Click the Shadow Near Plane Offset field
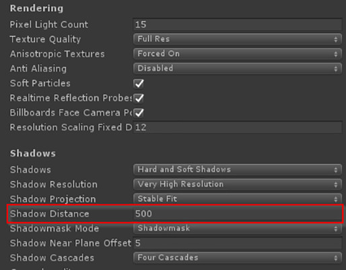Screen dimensions: 346x270 point(238,243)
